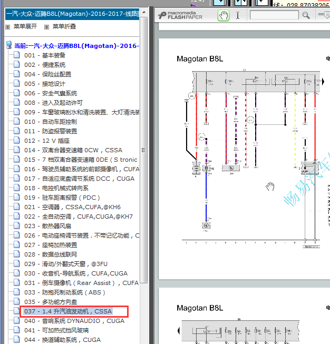Select 035 - 多功能方向盘

51,302
